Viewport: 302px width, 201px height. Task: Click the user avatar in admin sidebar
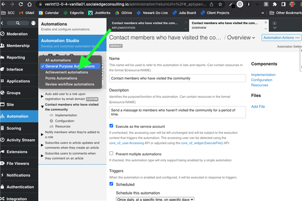34,23
